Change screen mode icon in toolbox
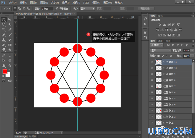195x138 pixels. 10,81
